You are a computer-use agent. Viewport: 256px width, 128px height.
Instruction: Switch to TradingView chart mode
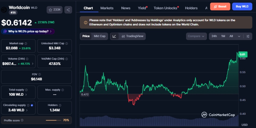[132, 36]
